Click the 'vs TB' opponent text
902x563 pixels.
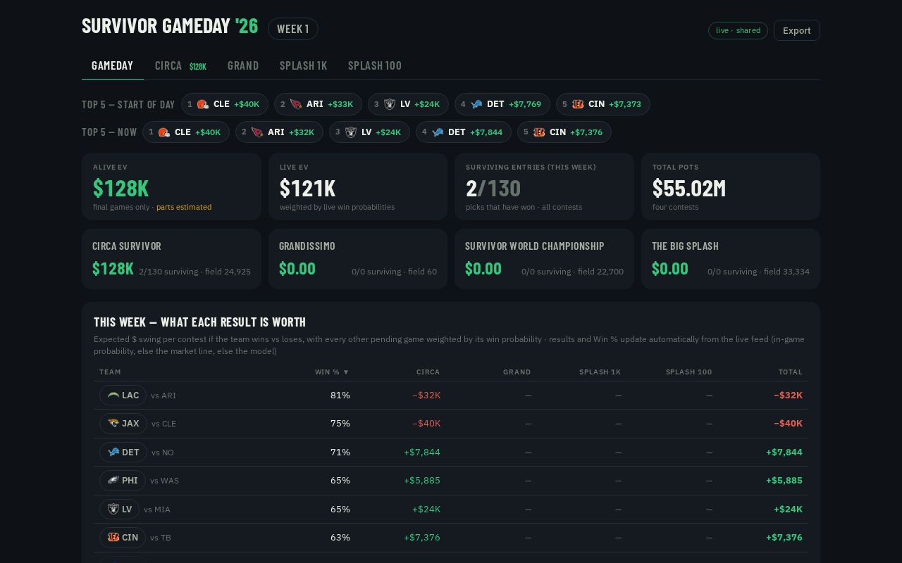[x=161, y=538]
